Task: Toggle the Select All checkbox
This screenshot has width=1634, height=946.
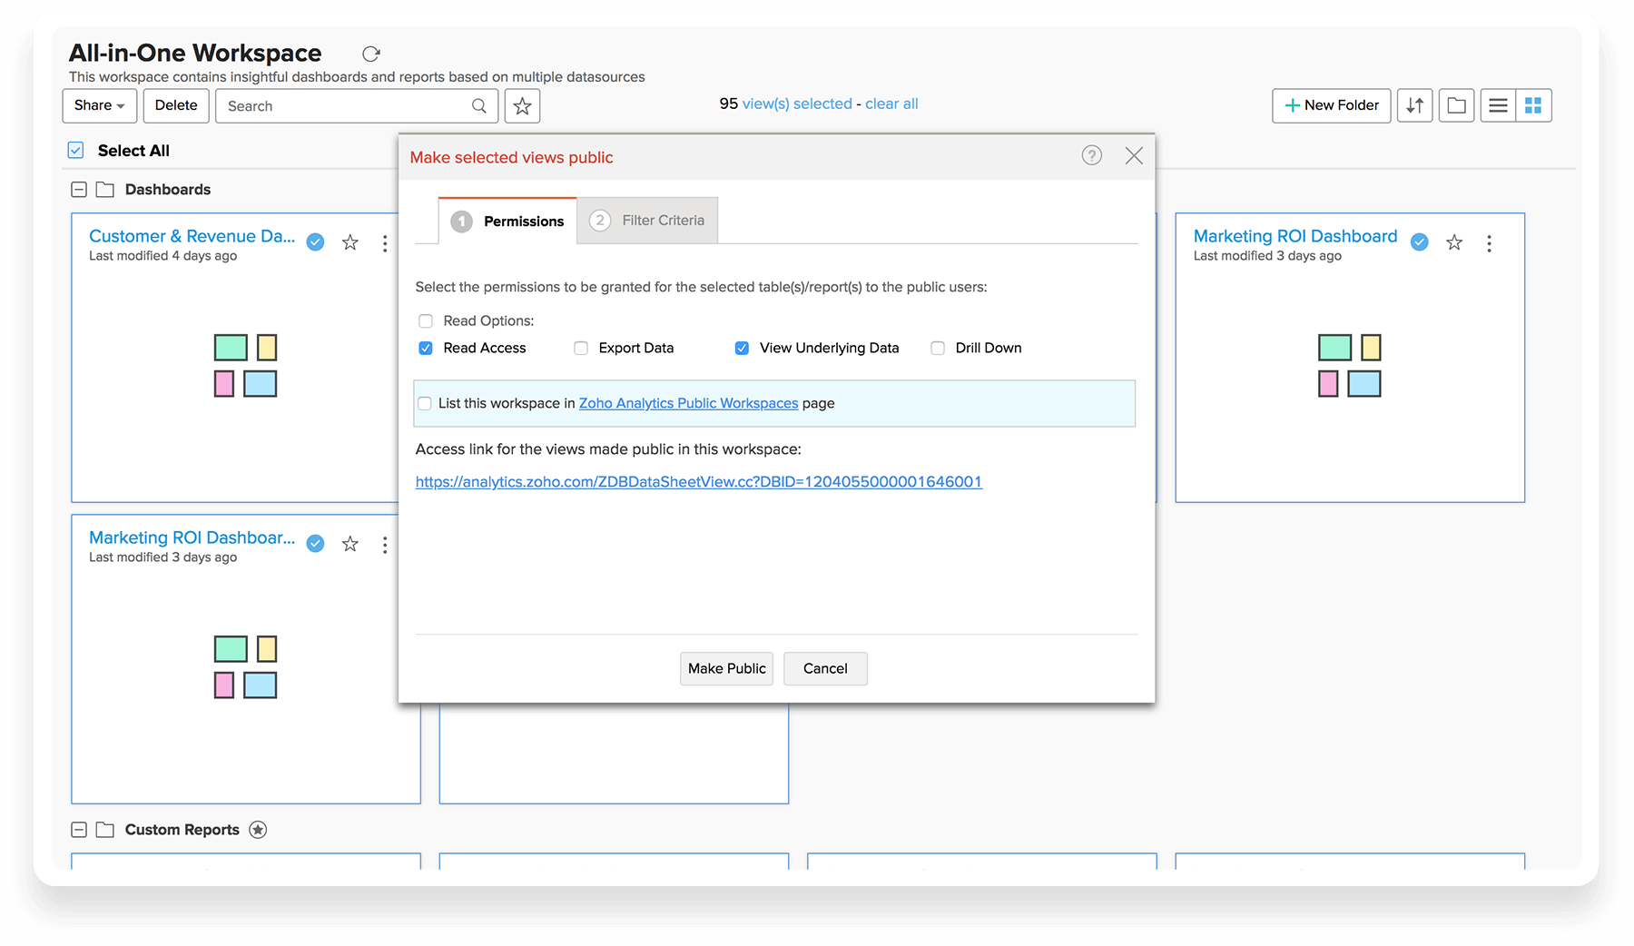Action: [76, 151]
